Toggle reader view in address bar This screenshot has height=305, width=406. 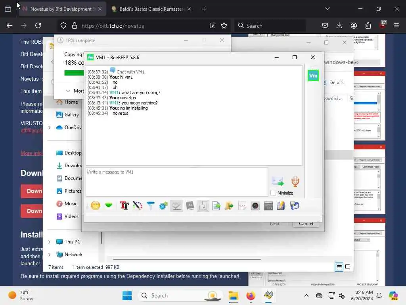pyautogui.click(x=213, y=25)
